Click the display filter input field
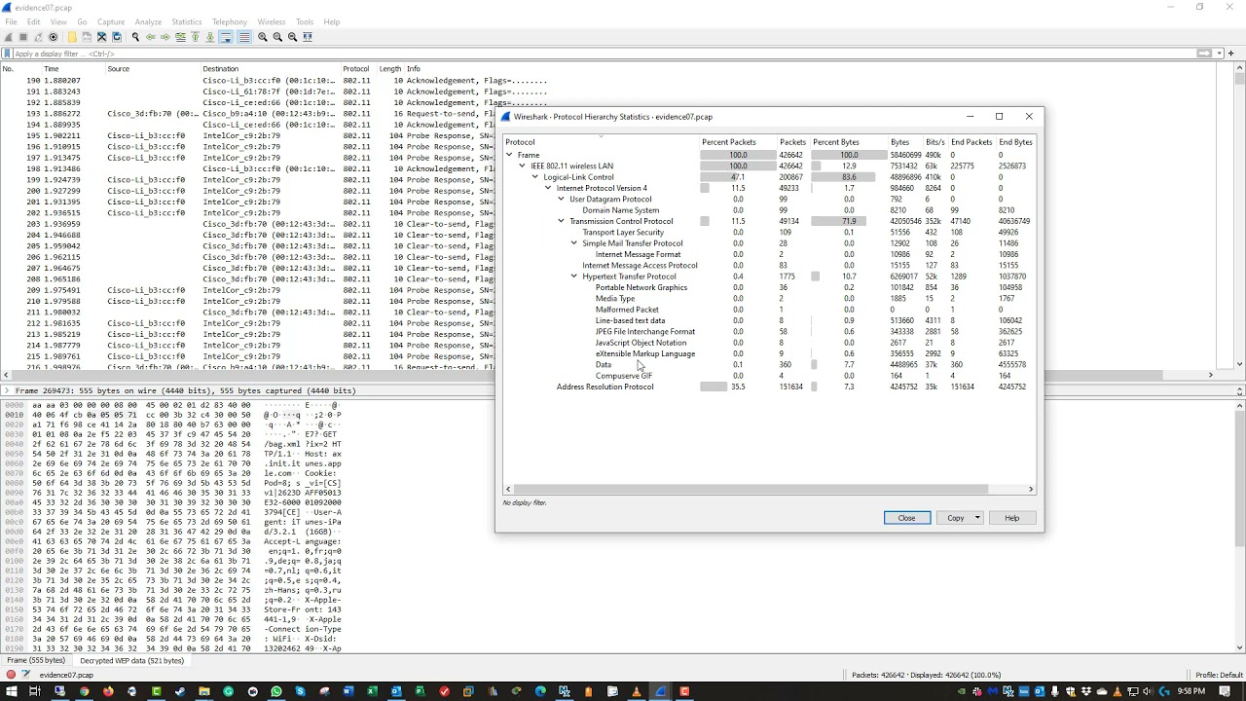Viewport: 1246px width, 701px height. coord(604,54)
